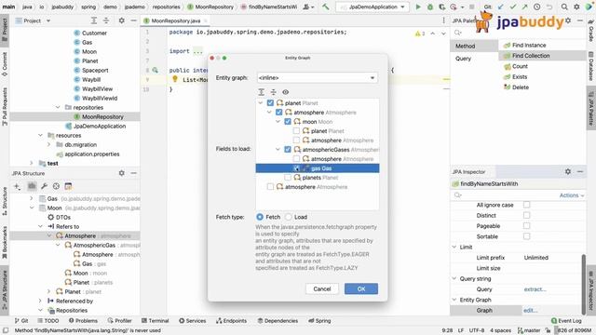Open the Entity graph inline dropdown

[318, 78]
